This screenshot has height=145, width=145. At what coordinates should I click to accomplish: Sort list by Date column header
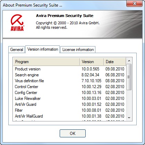coord(114,62)
